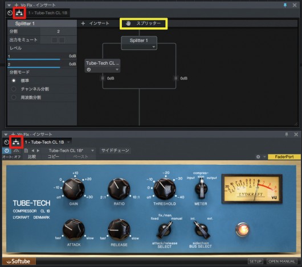Image resolution: width=302 pixels, height=267 pixels.
Task: Select the hand Splitter tool
Action: tap(144, 23)
